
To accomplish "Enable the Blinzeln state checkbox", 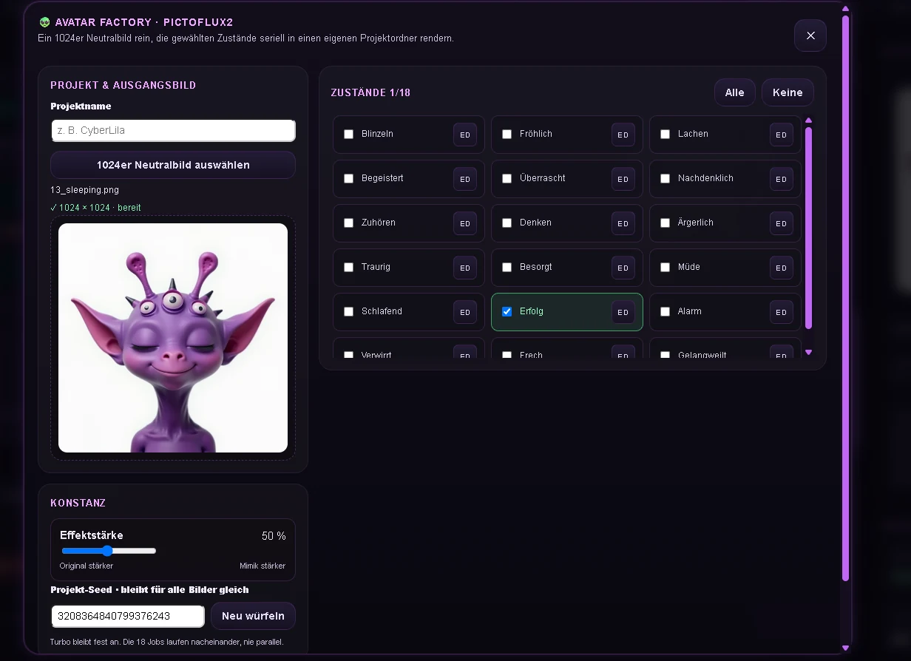I will 349,135.
